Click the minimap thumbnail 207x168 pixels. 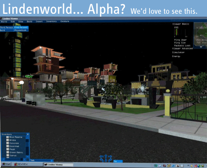(200, 35)
